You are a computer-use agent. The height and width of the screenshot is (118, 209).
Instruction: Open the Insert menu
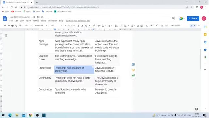pyautogui.click(x=28, y=21)
